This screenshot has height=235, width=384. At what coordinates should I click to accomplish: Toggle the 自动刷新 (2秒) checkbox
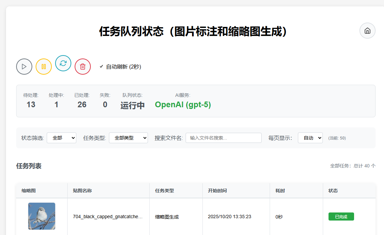(x=102, y=67)
